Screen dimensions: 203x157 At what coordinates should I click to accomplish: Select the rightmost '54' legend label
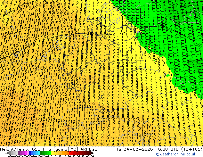(92, 156)
